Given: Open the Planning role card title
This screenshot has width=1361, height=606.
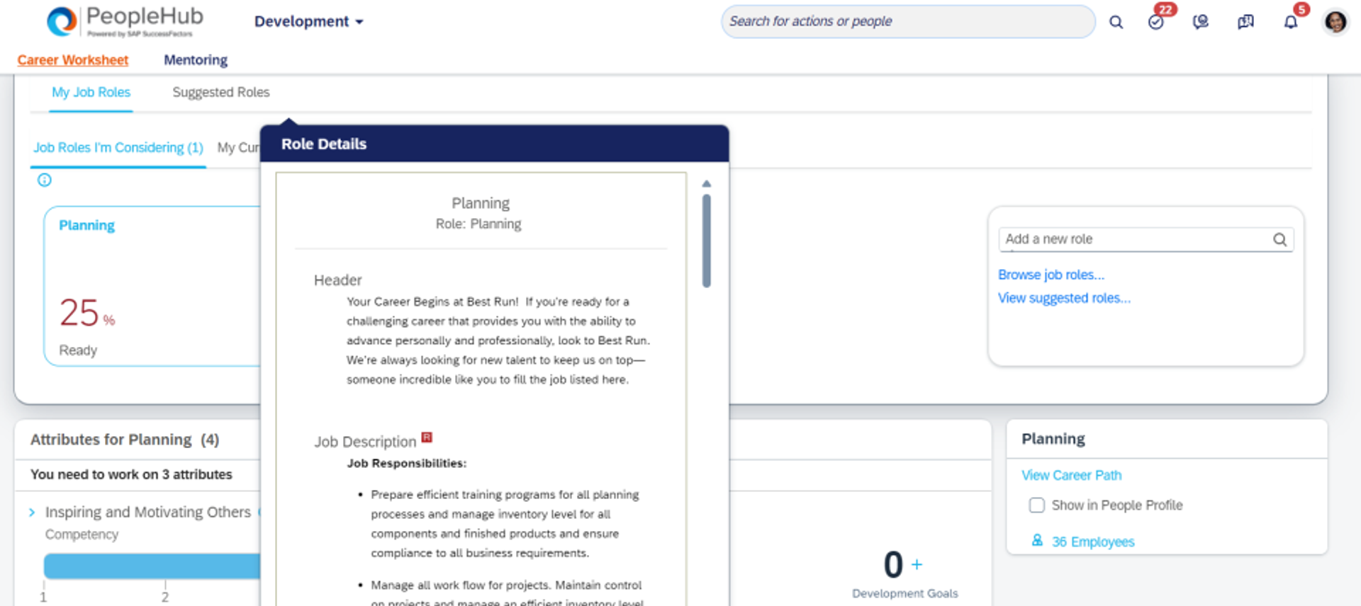Looking at the screenshot, I should pyautogui.click(x=86, y=225).
